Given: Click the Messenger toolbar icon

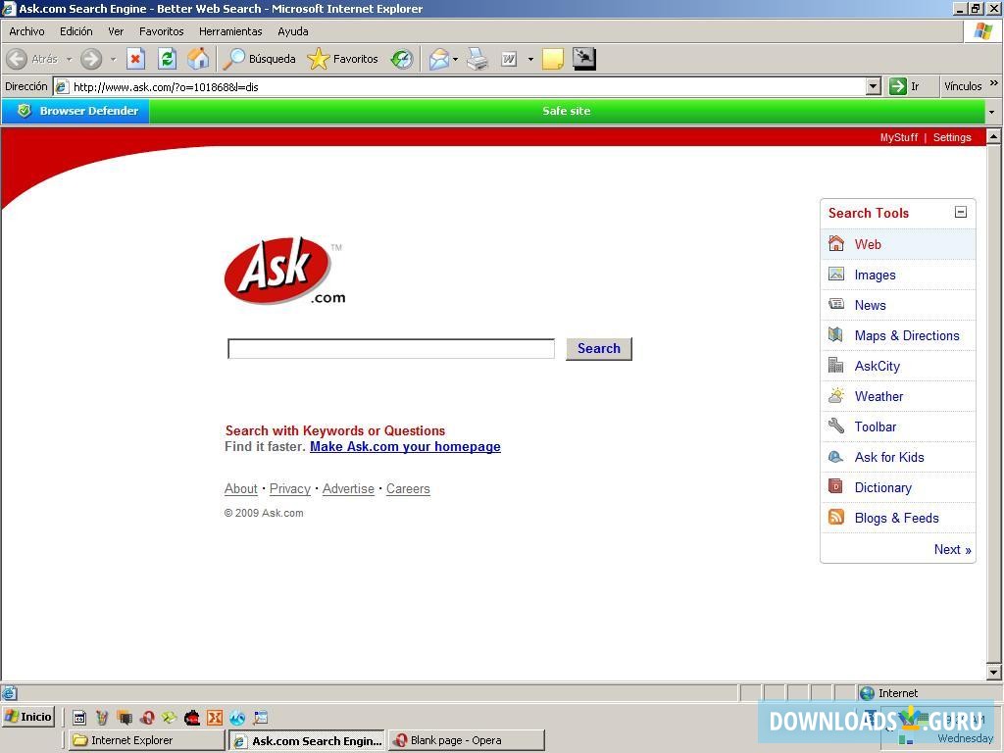Looking at the screenshot, I should coord(584,59).
